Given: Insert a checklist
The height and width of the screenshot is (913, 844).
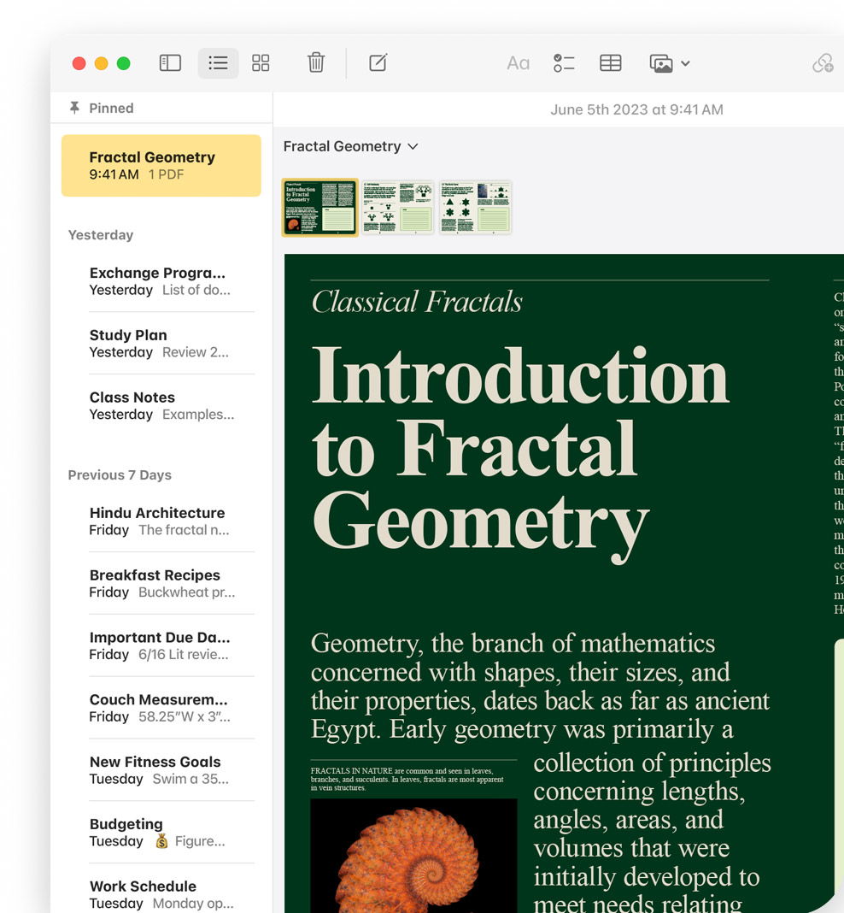Looking at the screenshot, I should pos(564,63).
